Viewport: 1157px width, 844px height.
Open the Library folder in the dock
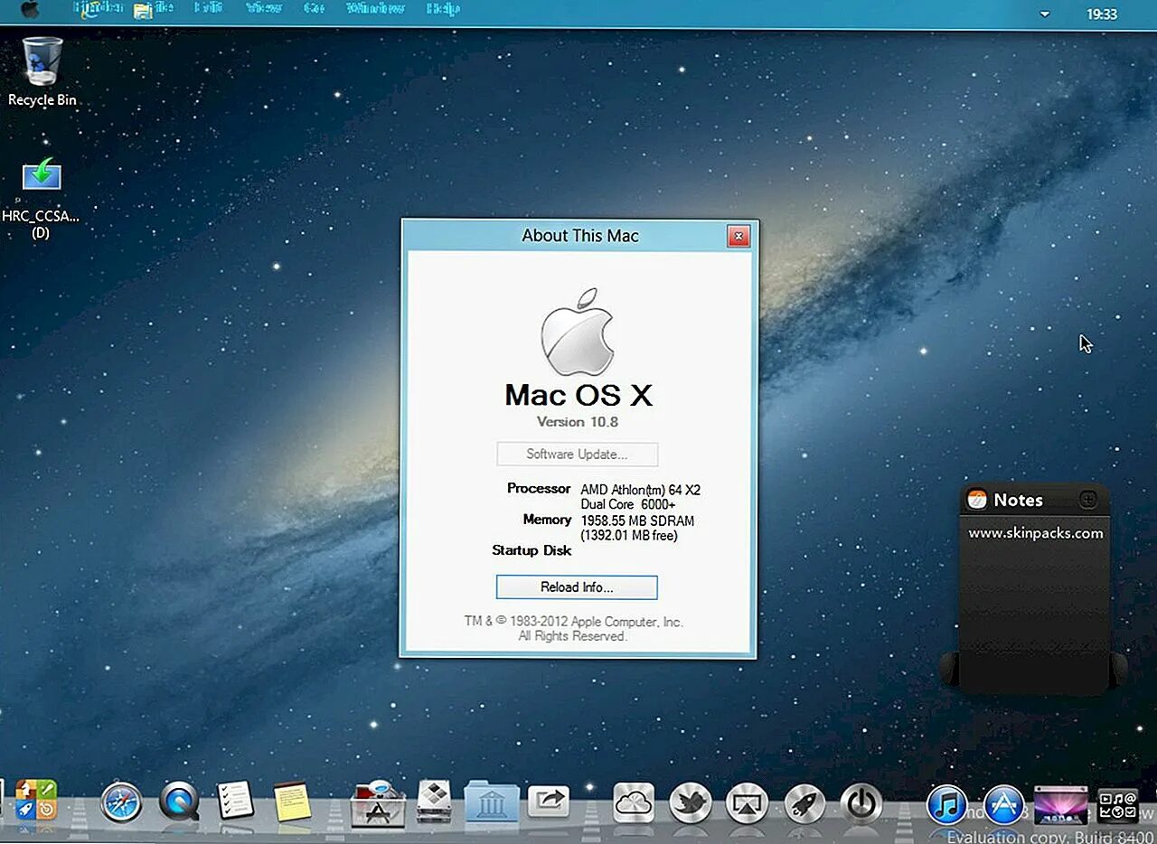click(x=492, y=802)
